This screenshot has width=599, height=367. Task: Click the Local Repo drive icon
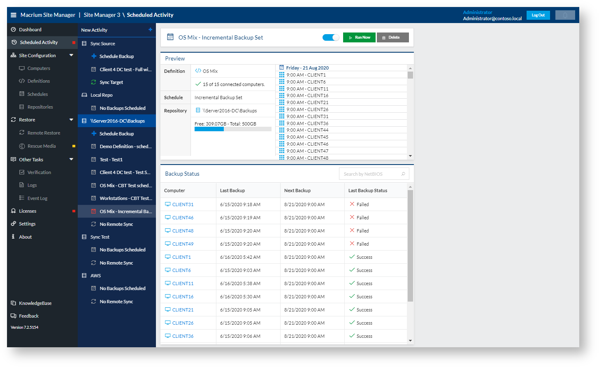click(84, 95)
